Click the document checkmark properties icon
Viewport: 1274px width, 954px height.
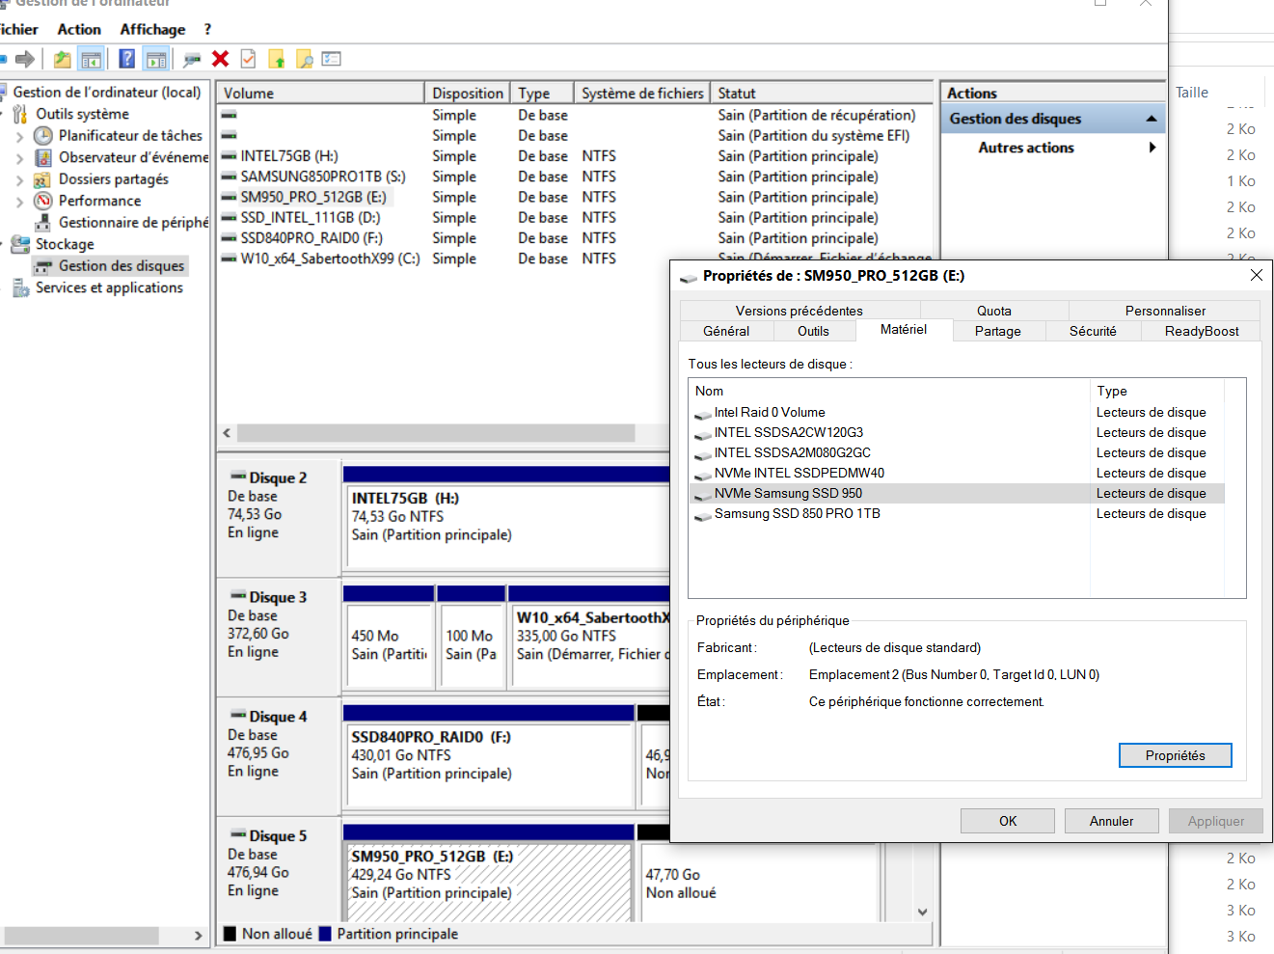(248, 59)
